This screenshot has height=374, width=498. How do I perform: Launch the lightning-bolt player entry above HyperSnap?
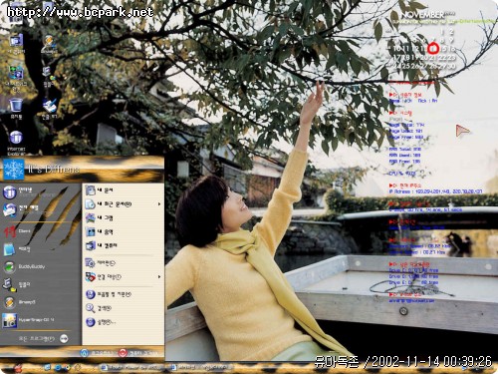pos(19,302)
